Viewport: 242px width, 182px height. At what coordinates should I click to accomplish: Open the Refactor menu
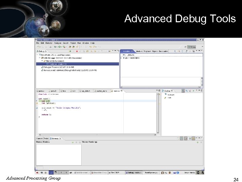coord(49,43)
